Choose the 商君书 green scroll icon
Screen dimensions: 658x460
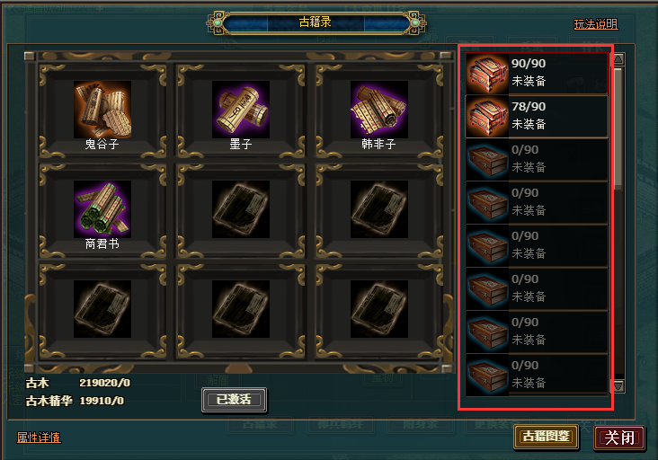102,209
